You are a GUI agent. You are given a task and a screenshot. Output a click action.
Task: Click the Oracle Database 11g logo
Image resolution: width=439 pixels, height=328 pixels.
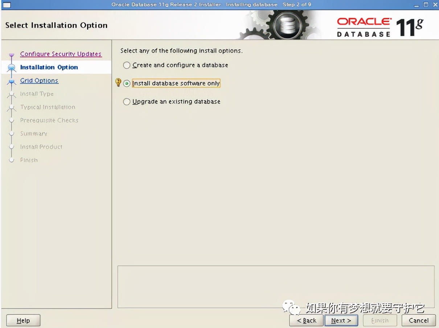coord(381,27)
